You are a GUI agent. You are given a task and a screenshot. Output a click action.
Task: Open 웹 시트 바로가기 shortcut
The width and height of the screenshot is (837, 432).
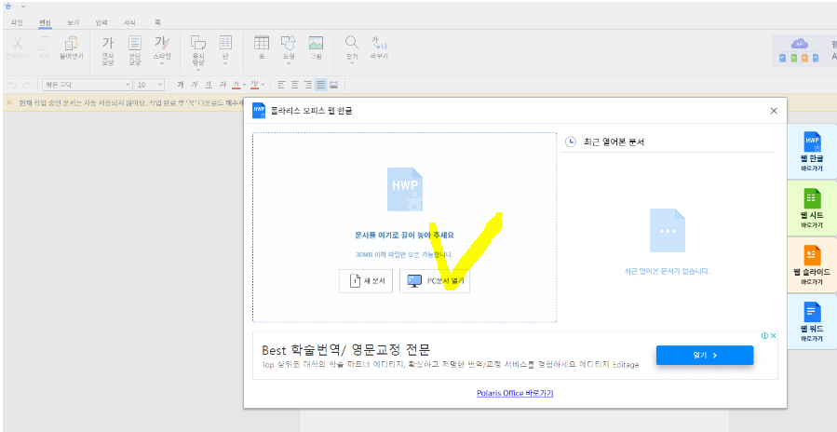click(811, 209)
